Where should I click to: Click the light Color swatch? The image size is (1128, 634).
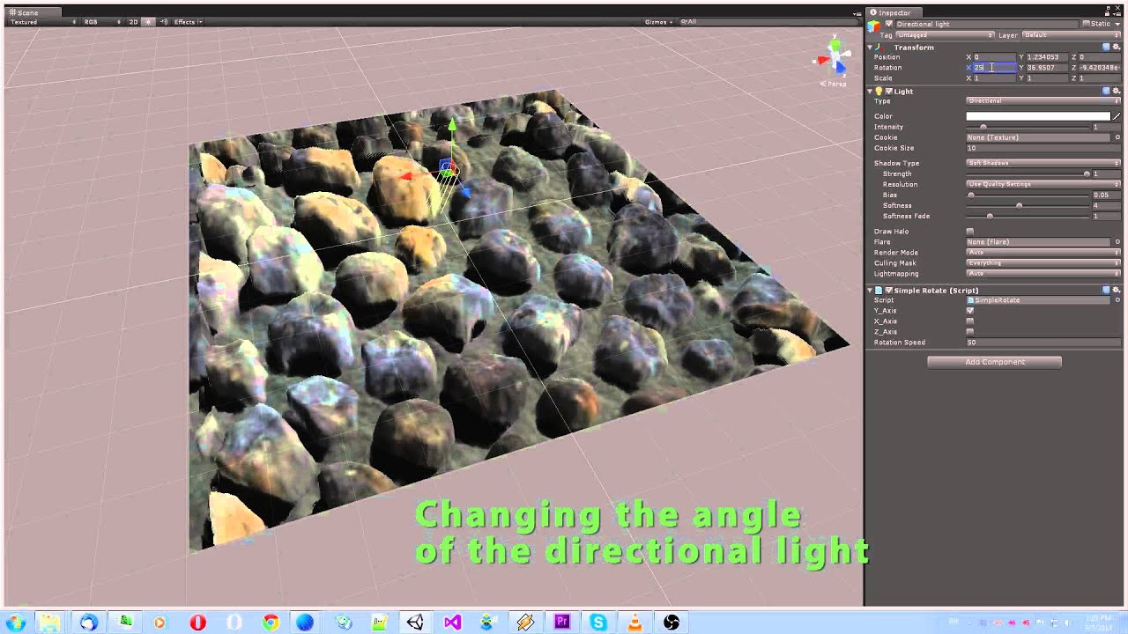pyautogui.click(x=1038, y=116)
